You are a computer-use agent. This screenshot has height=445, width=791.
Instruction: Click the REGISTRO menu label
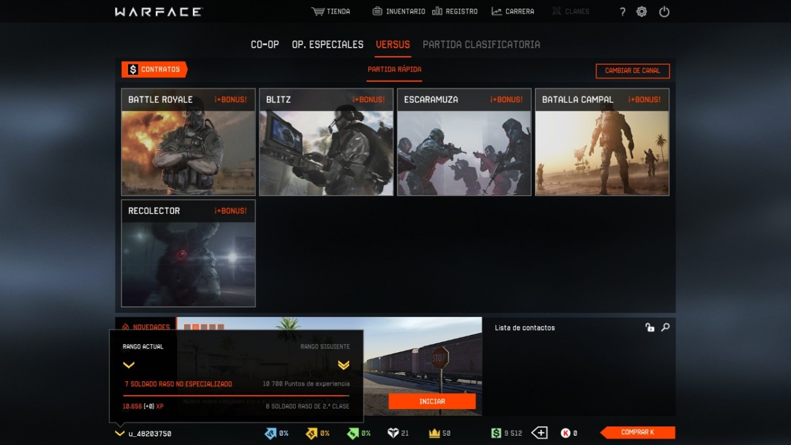tap(462, 11)
